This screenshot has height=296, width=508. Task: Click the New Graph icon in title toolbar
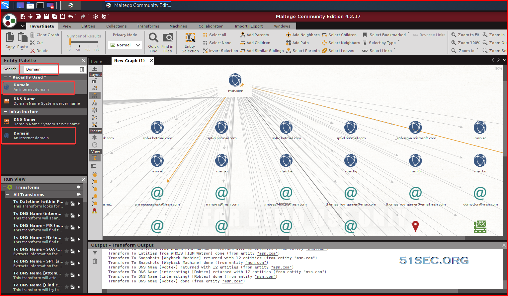23,17
